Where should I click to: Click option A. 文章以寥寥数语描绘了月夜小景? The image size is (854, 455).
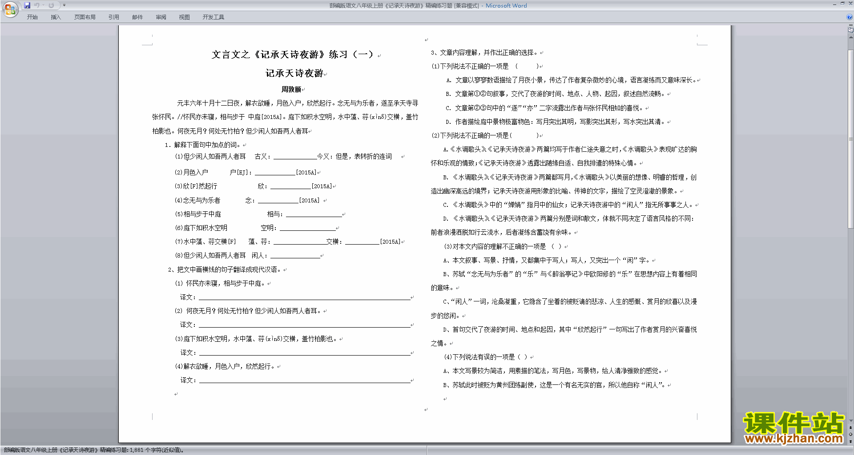[x=571, y=80]
